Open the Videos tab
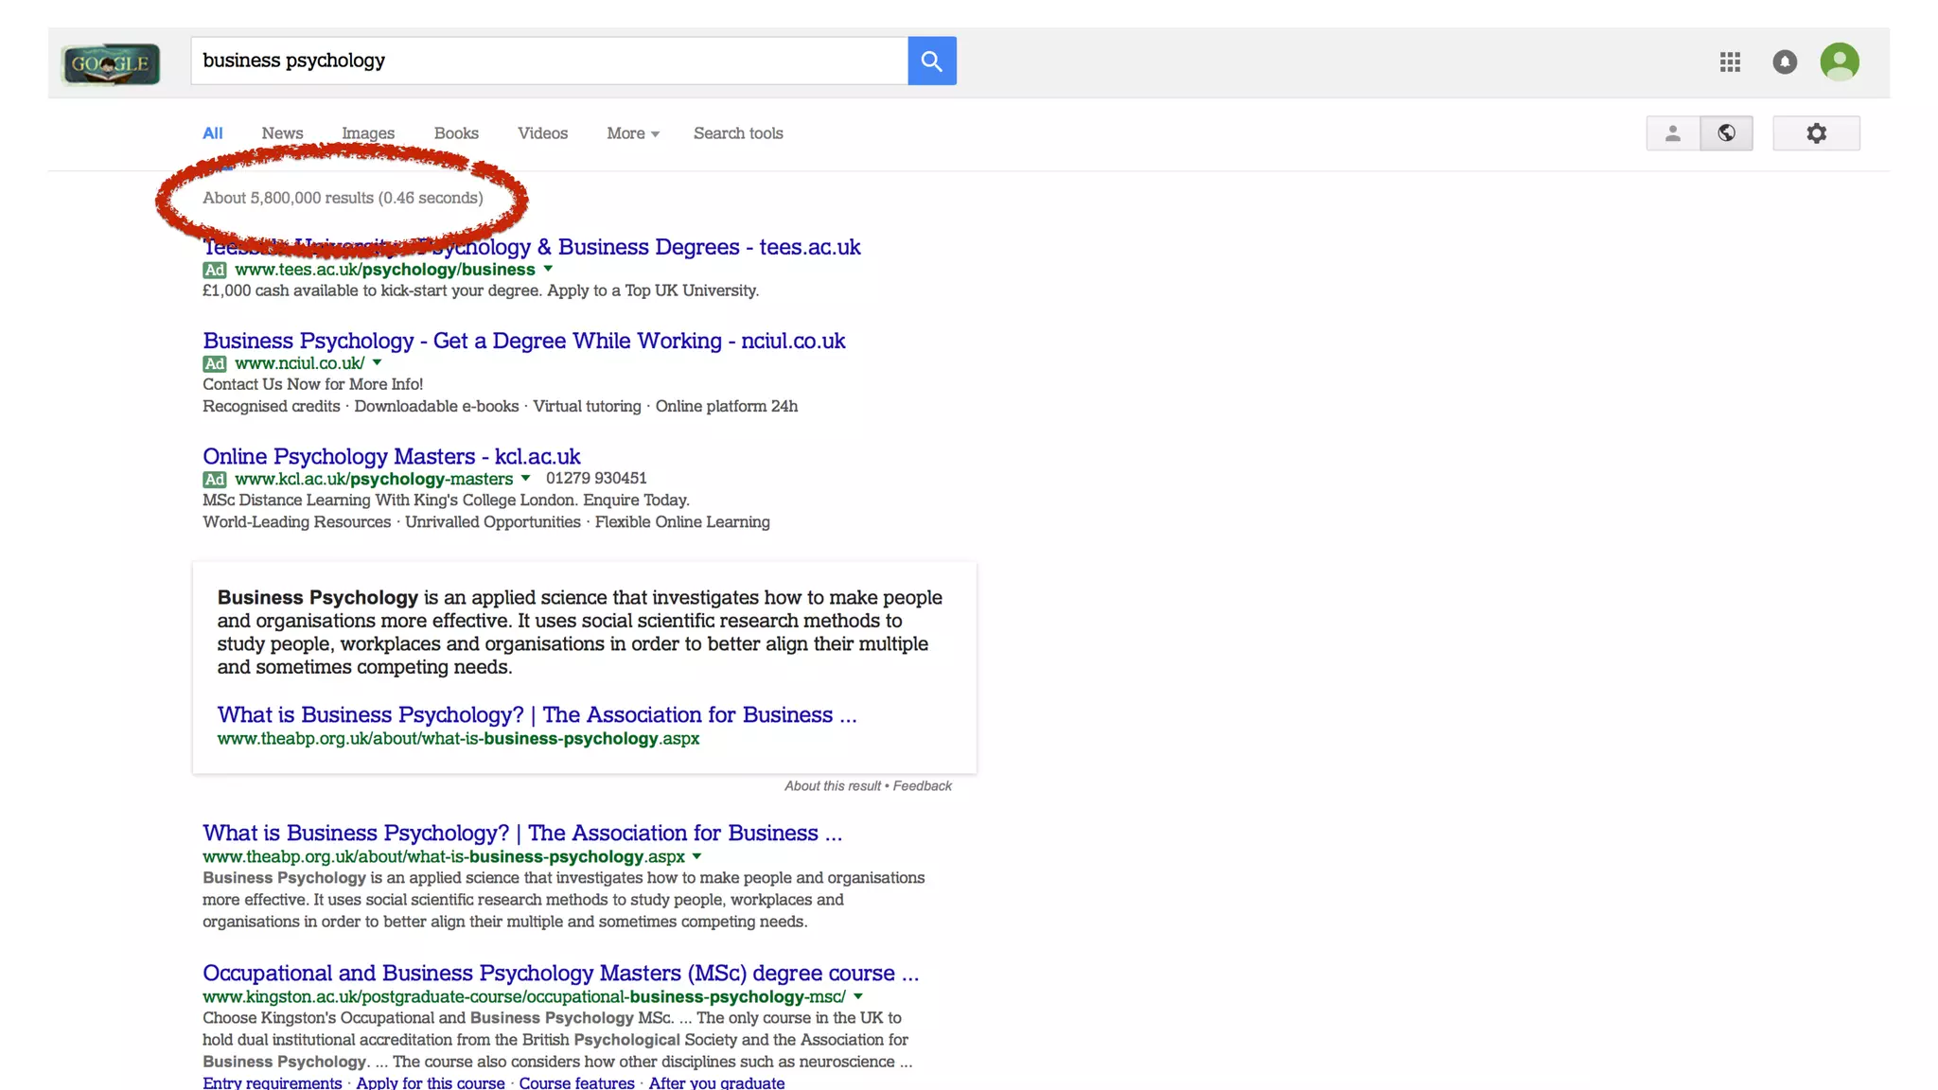The height and width of the screenshot is (1090, 1938). click(542, 133)
